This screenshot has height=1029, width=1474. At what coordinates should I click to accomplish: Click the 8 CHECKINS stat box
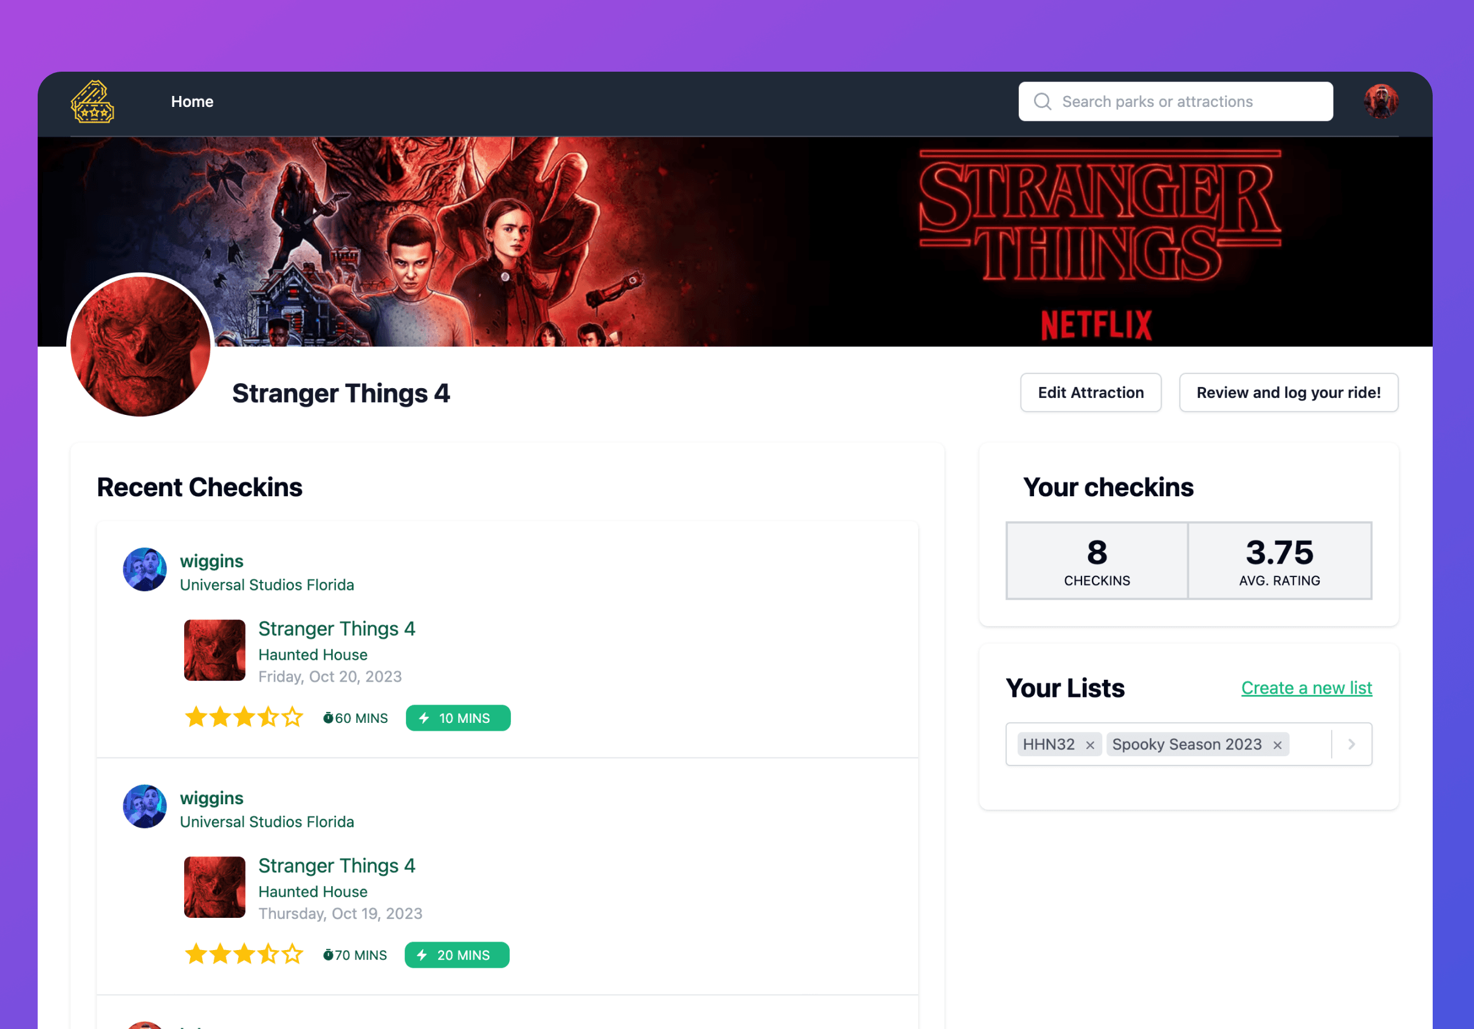1097,561
